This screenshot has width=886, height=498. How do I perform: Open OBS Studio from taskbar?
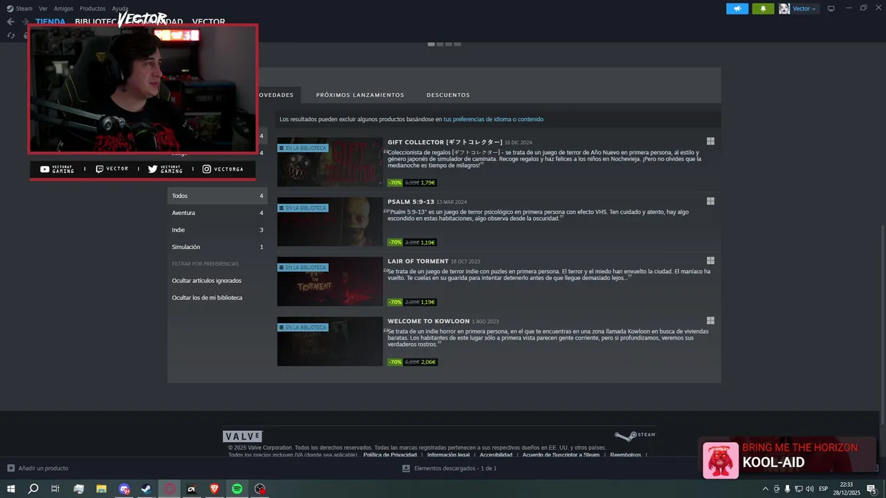pos(260,489)
